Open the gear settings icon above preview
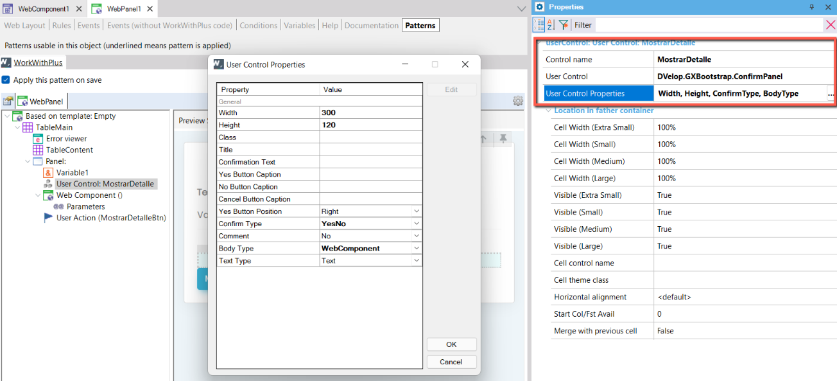 517,101
